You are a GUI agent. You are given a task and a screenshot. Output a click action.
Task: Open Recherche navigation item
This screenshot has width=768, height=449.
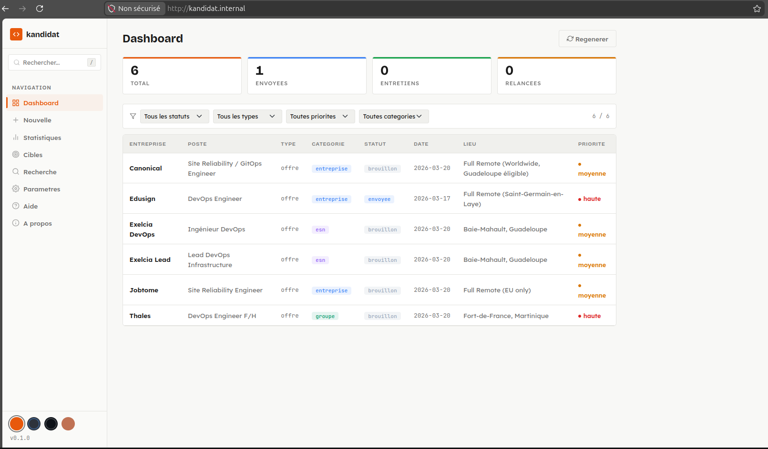(x=40, y=172)
